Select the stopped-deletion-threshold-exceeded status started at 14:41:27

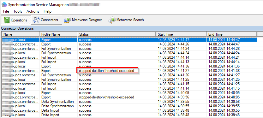coord(106,71)
